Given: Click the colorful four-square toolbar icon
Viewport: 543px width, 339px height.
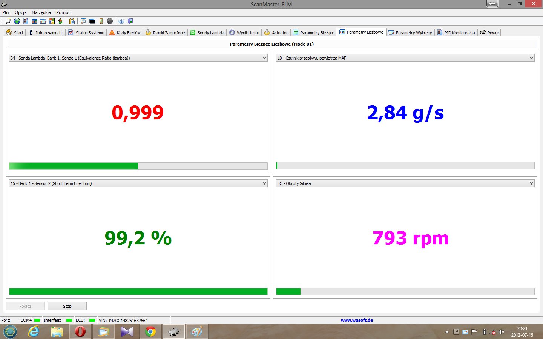Looking at the screenshot, I should pos(52,21).
